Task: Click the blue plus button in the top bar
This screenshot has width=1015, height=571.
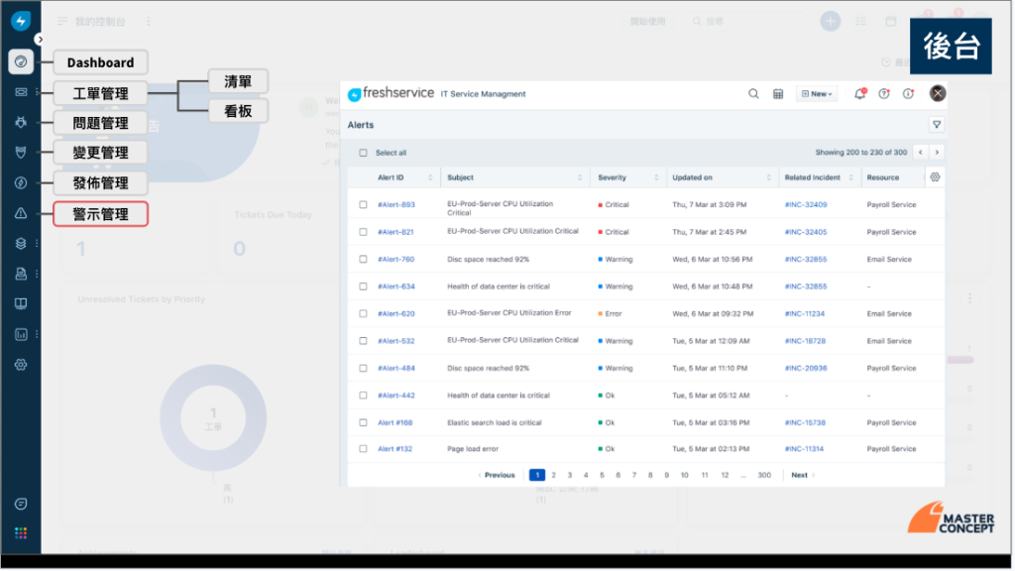Action: click(832, 22)
